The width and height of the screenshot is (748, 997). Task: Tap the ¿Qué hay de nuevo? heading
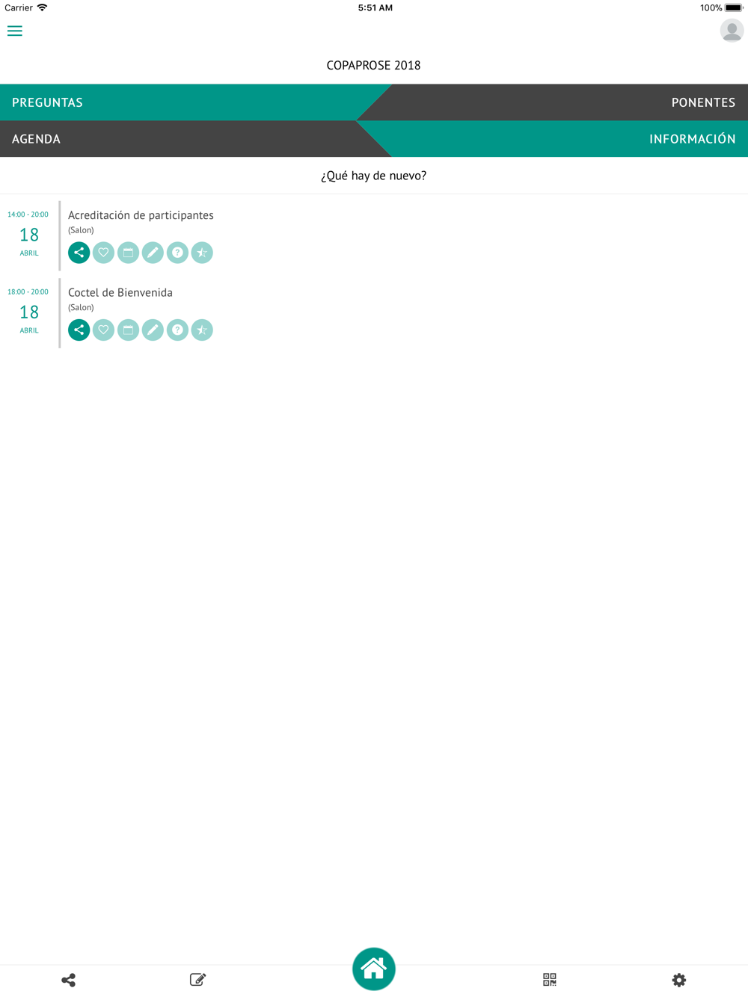[374, 176]
